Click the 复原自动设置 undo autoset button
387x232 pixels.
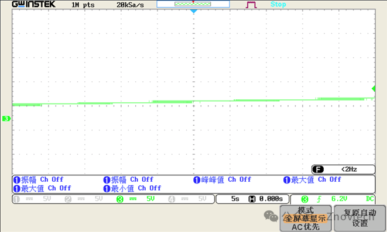[360, 219]
